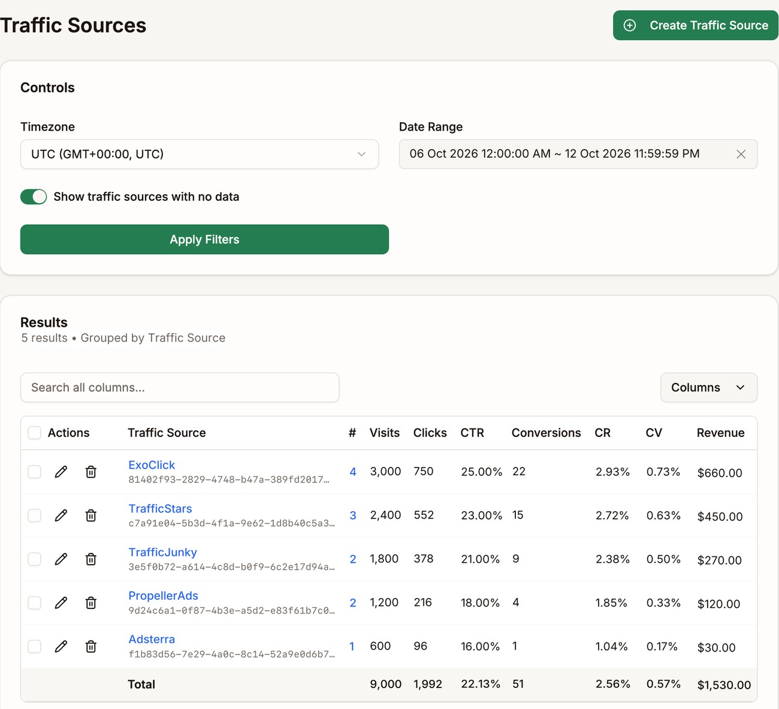This screenshot has height=709, width=779.
Task: Click the total revenue $1,530.00 cell
Action: pyautogui.click(x=724, y=685)
